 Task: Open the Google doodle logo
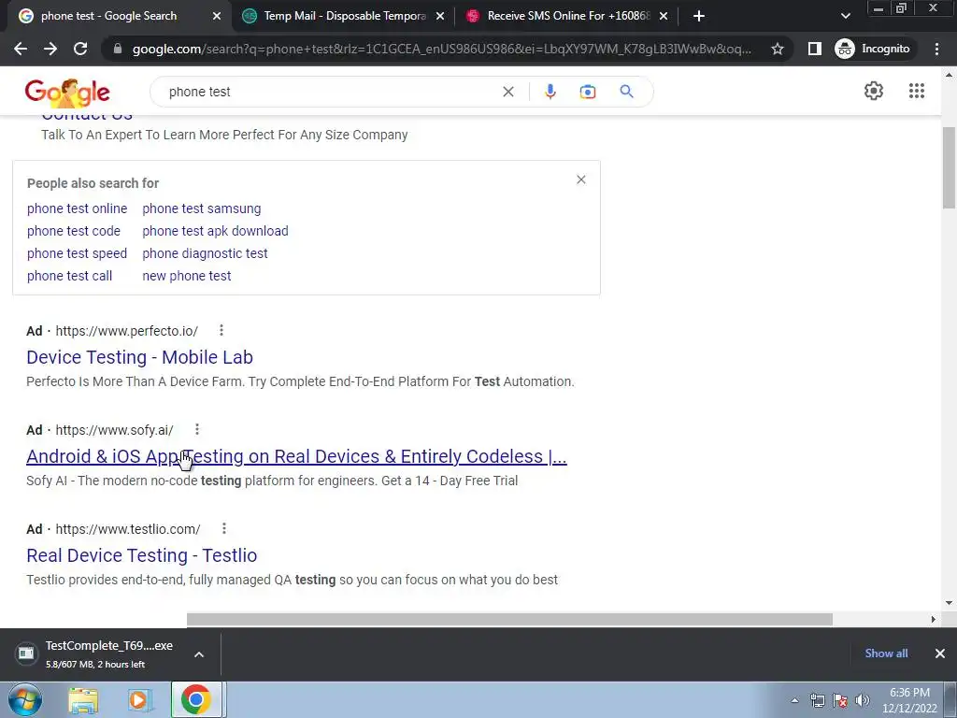click(67, 93)
